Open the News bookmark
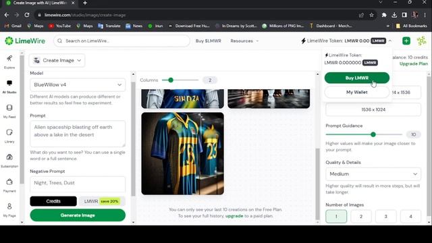This screenshot has height=243, width=432. coord(134,26)
